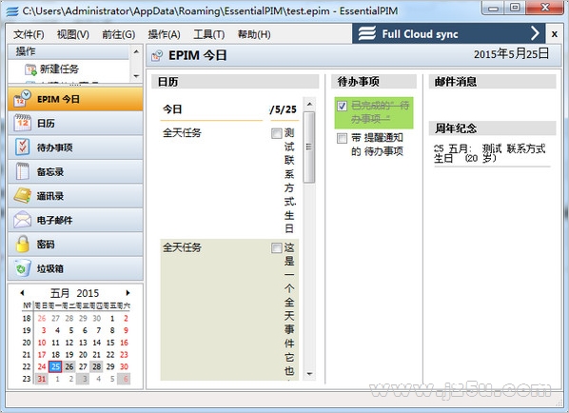Uncheck the completed 已完成的 to-do item
The image size is (569, 413).
tap(342, 106)
